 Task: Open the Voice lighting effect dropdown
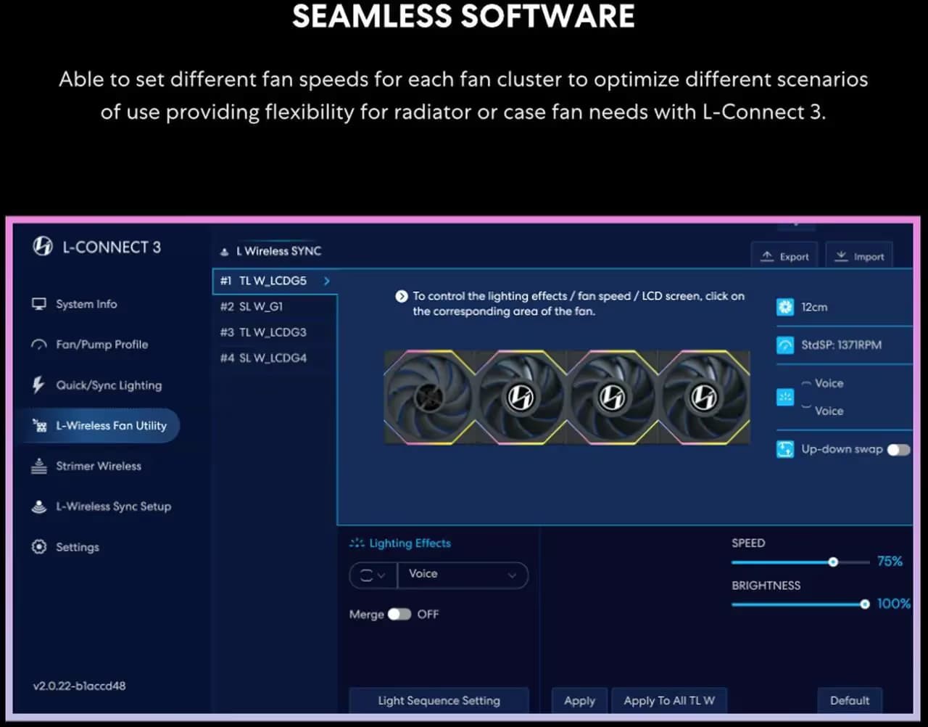tap(463, 575)
